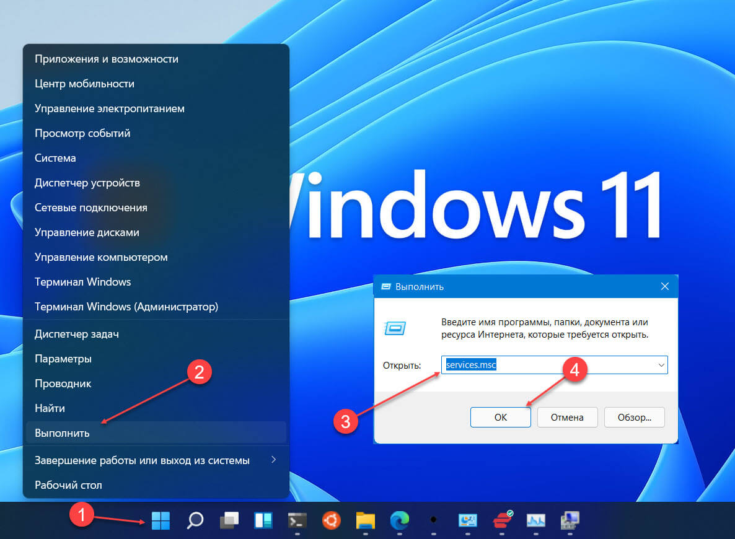The height and width of the screenshot is (539, 735).
Task: Show Рабочий стол
Action: [x=156, y=485]
